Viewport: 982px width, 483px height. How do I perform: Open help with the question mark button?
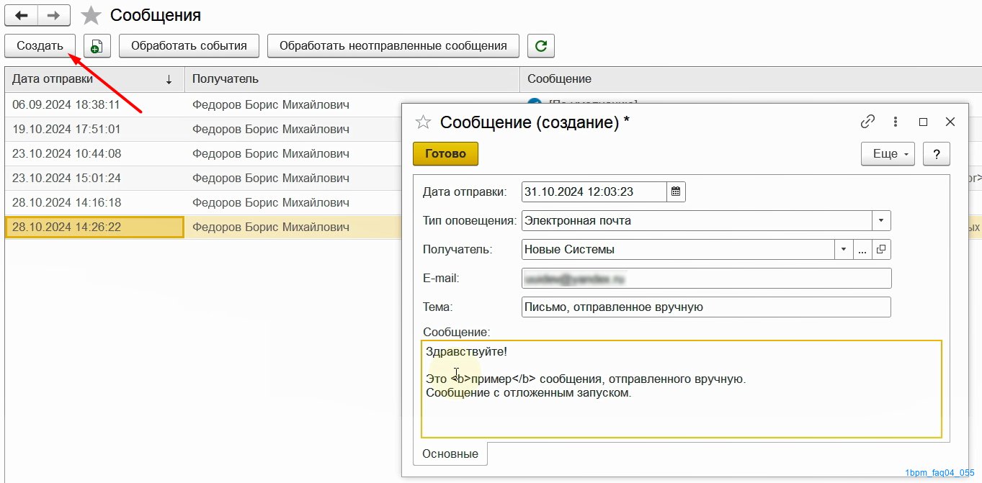[937, 153]
